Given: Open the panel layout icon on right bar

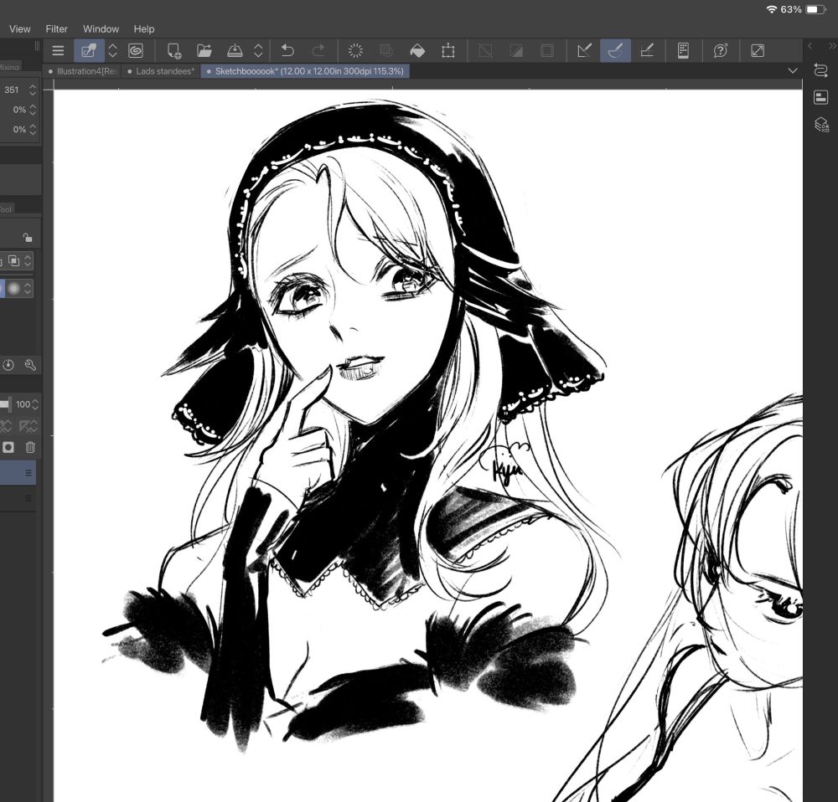Looking at the screenshot, I should click(x=820, y=97).
